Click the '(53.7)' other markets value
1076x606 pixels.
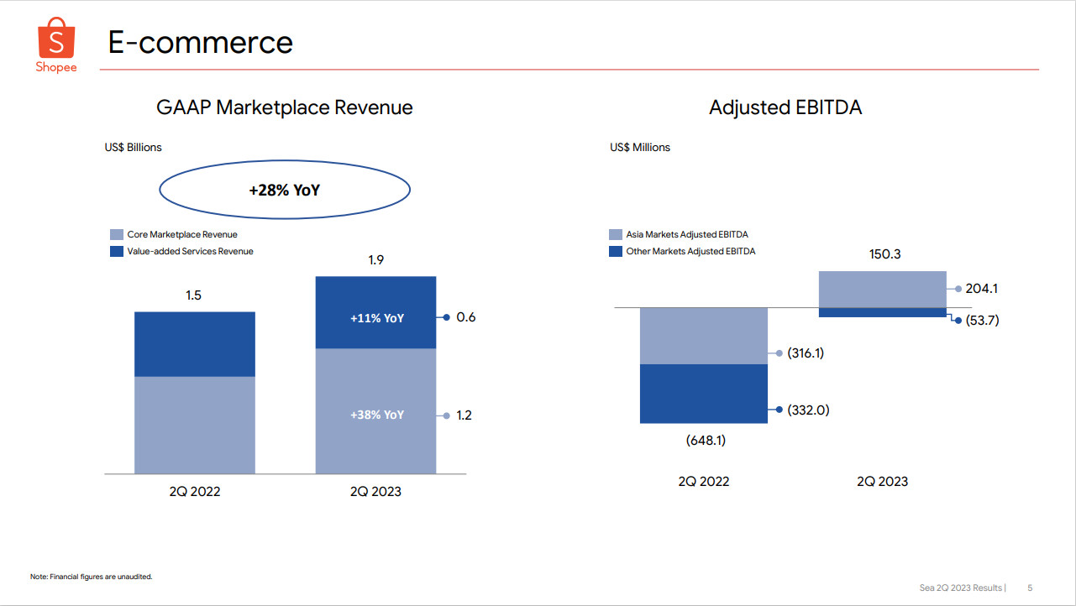tap(981, 320)
